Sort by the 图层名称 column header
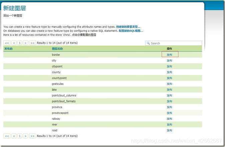225x147 pixels. coord(57,49)
